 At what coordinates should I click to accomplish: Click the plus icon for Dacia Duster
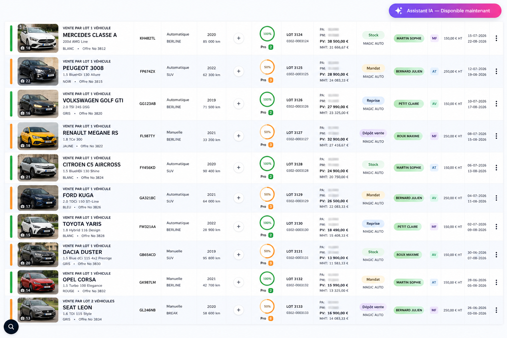239,255
